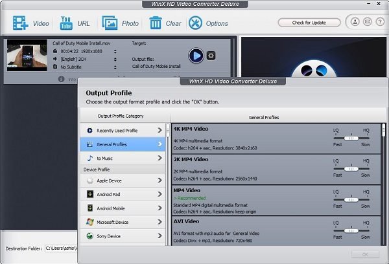Adjust the AVI Video quality slider
The height and width of the screenshot is (264, 389).
(x=351, y=230)
